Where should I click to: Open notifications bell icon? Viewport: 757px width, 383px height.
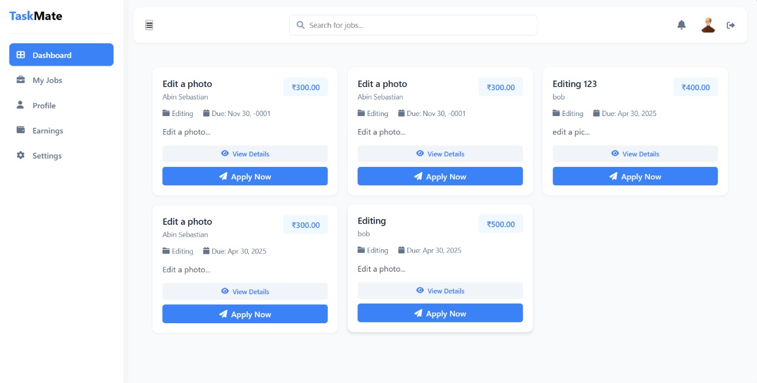coord(681,25)
